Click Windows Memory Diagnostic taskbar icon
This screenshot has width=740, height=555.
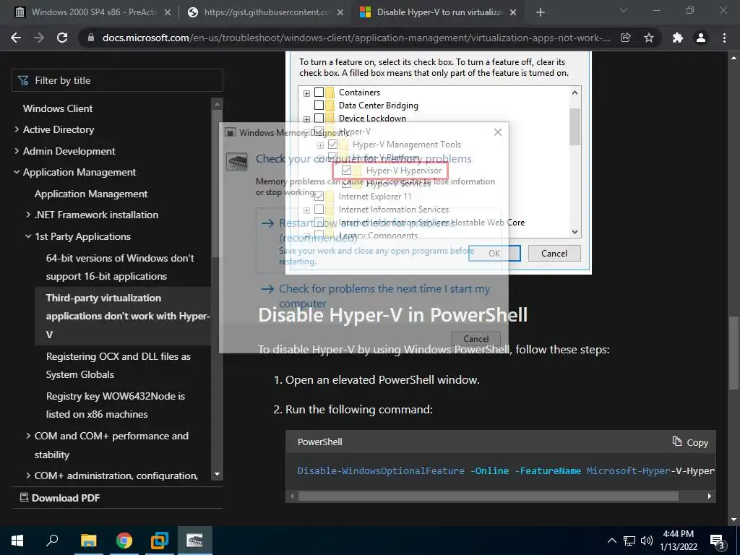tap(195, 541)
